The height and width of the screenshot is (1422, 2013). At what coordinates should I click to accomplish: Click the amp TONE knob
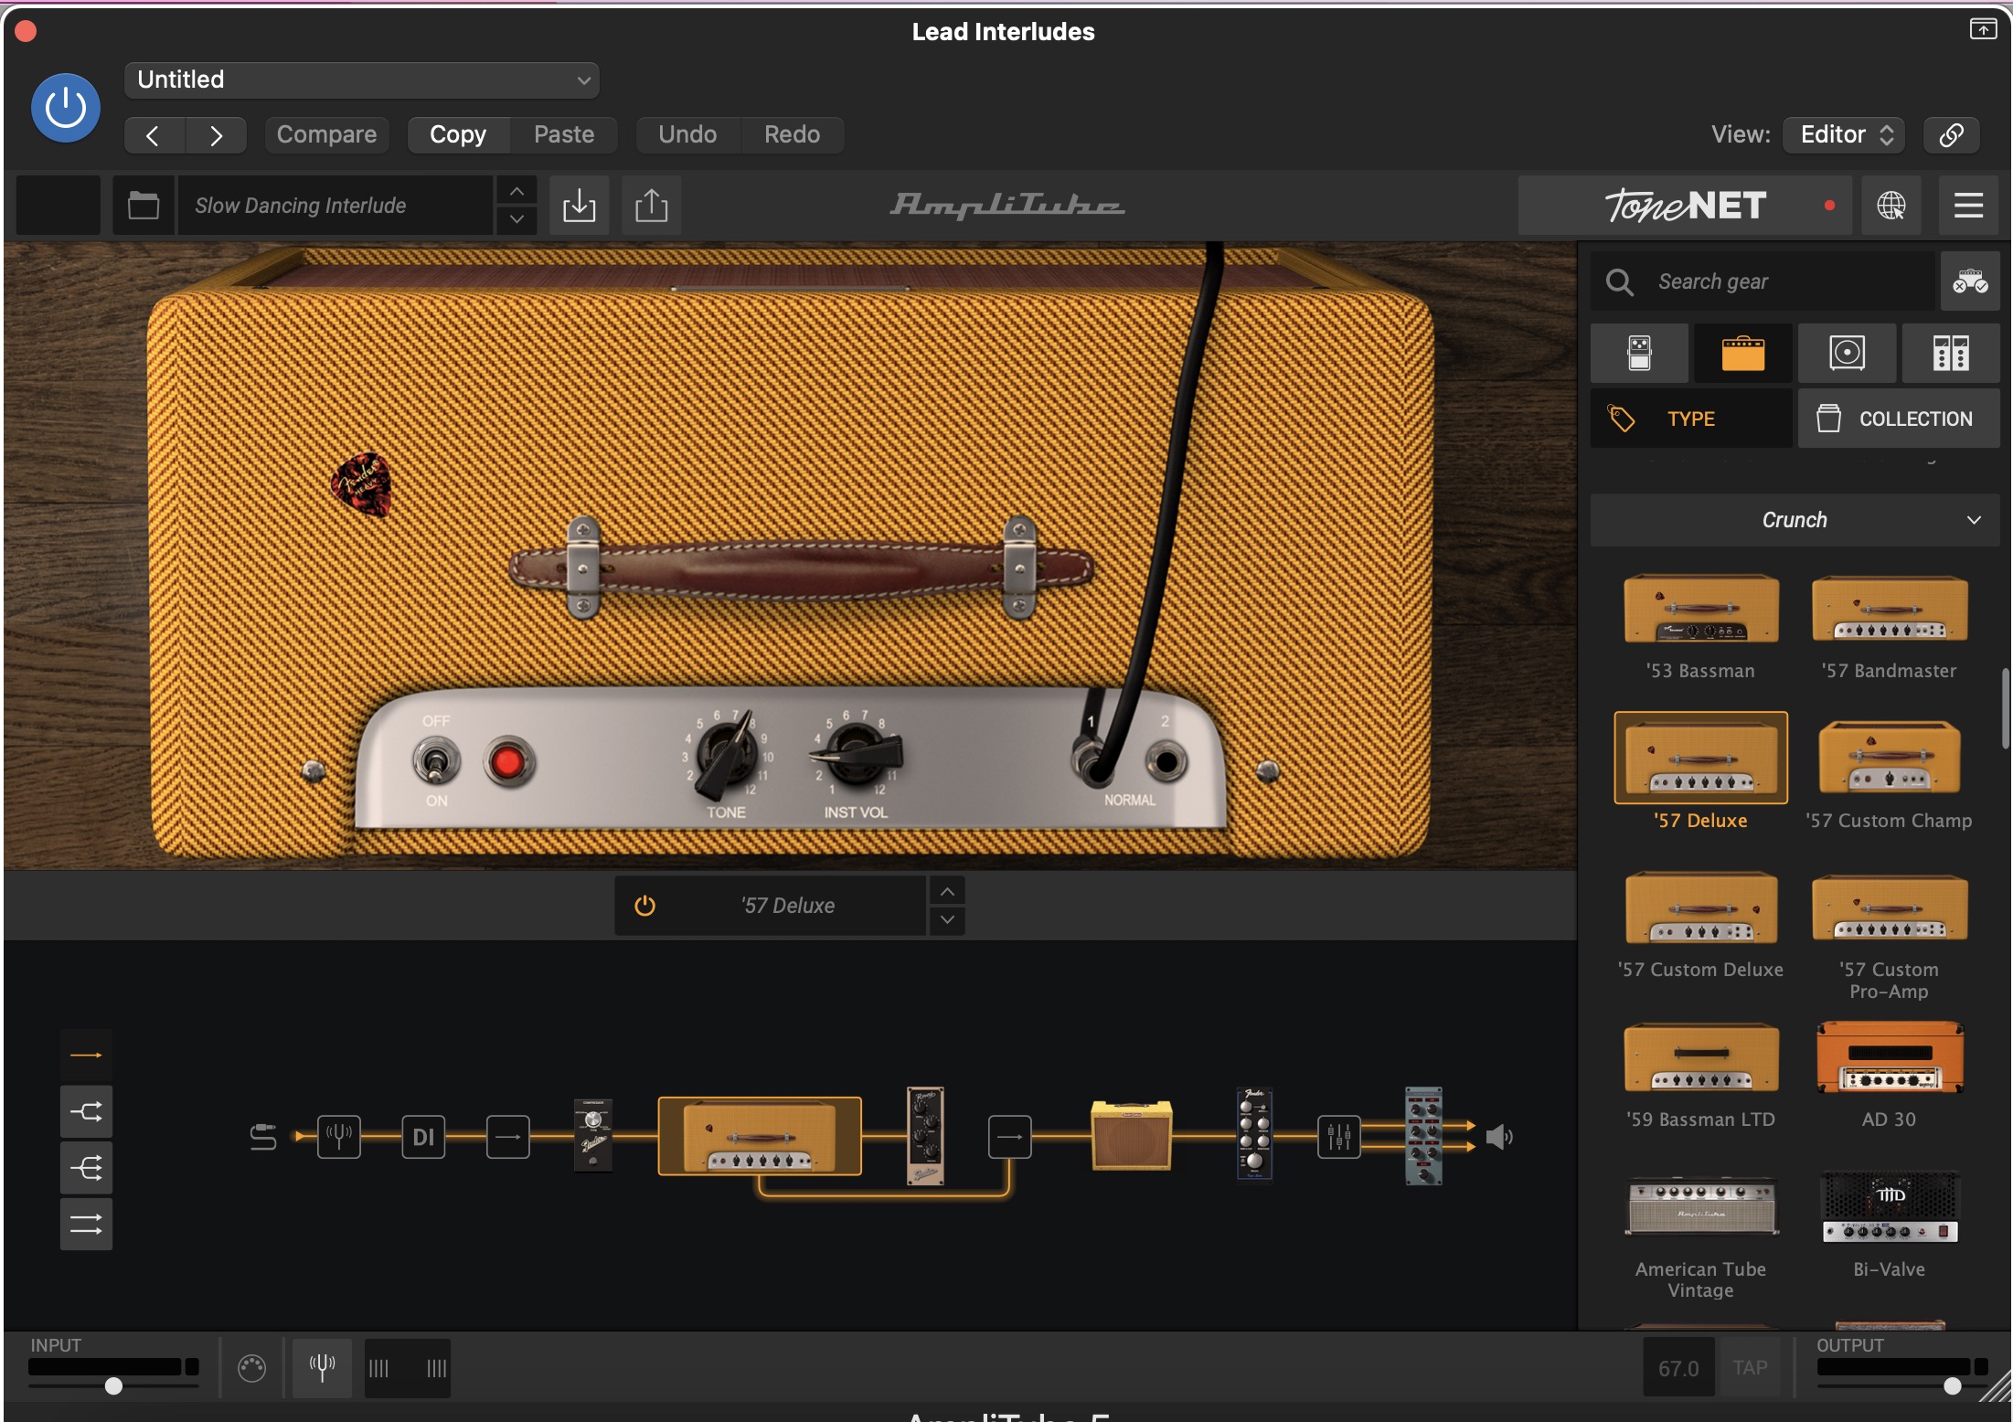(x=728, y=753)
